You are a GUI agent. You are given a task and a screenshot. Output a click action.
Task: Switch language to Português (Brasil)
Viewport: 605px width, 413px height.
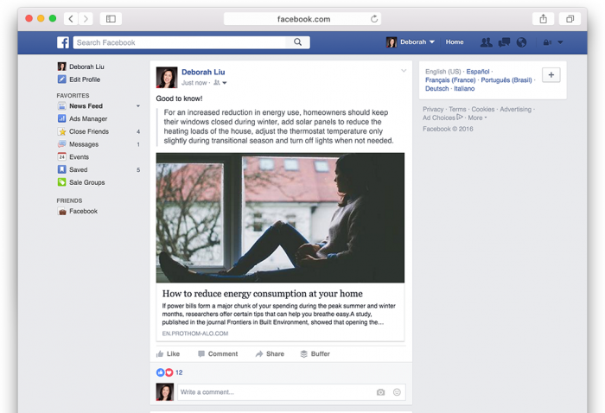[506, 79]
